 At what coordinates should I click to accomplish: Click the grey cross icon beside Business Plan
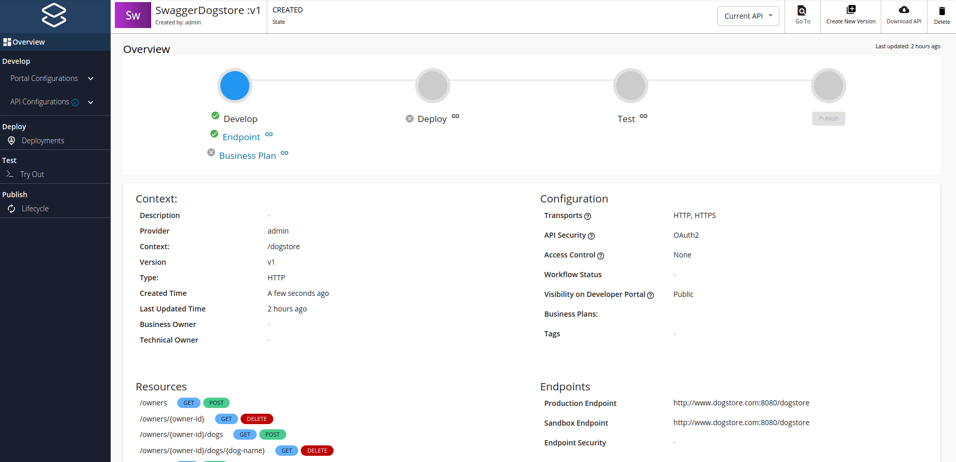pos(211,152)
